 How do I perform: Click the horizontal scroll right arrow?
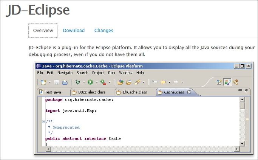[x=236, y=149]
